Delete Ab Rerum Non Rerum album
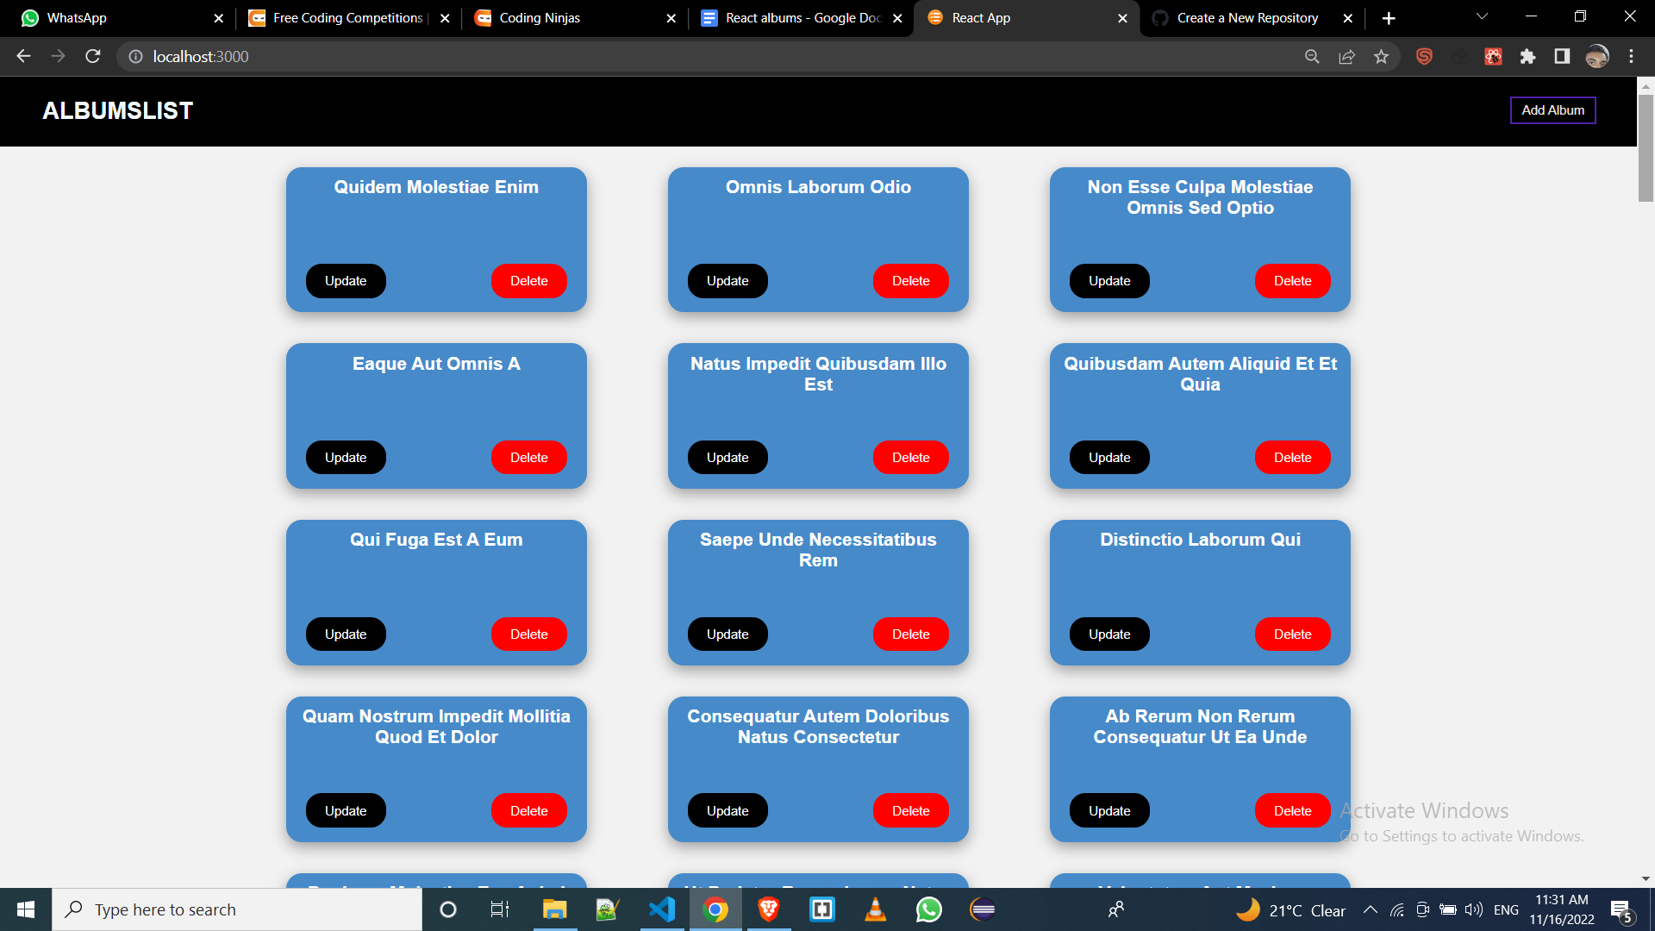 click(x=1292, y=811)
